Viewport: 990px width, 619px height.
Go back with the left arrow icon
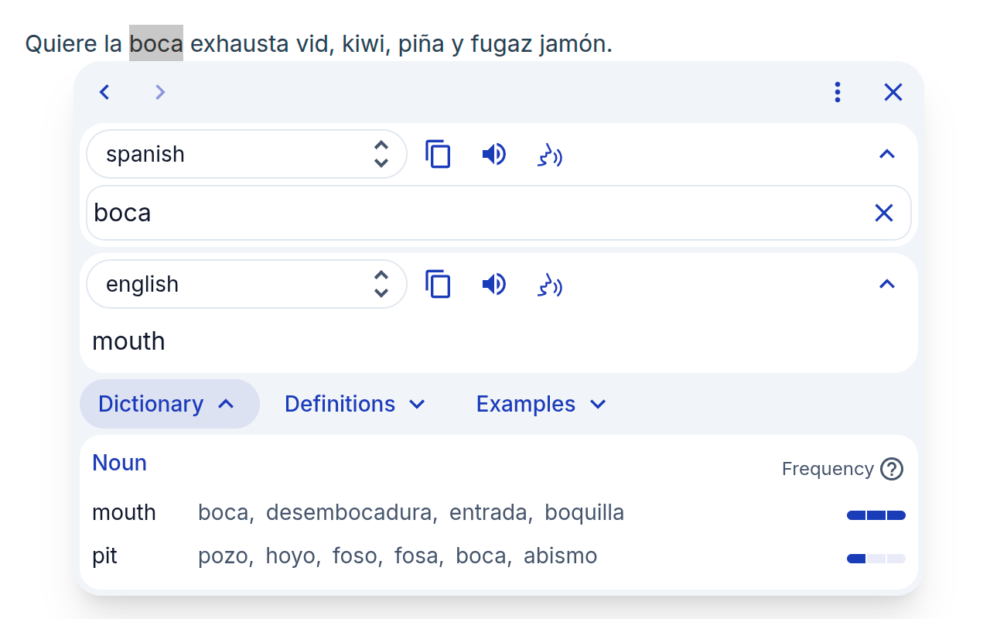[104, 92]
